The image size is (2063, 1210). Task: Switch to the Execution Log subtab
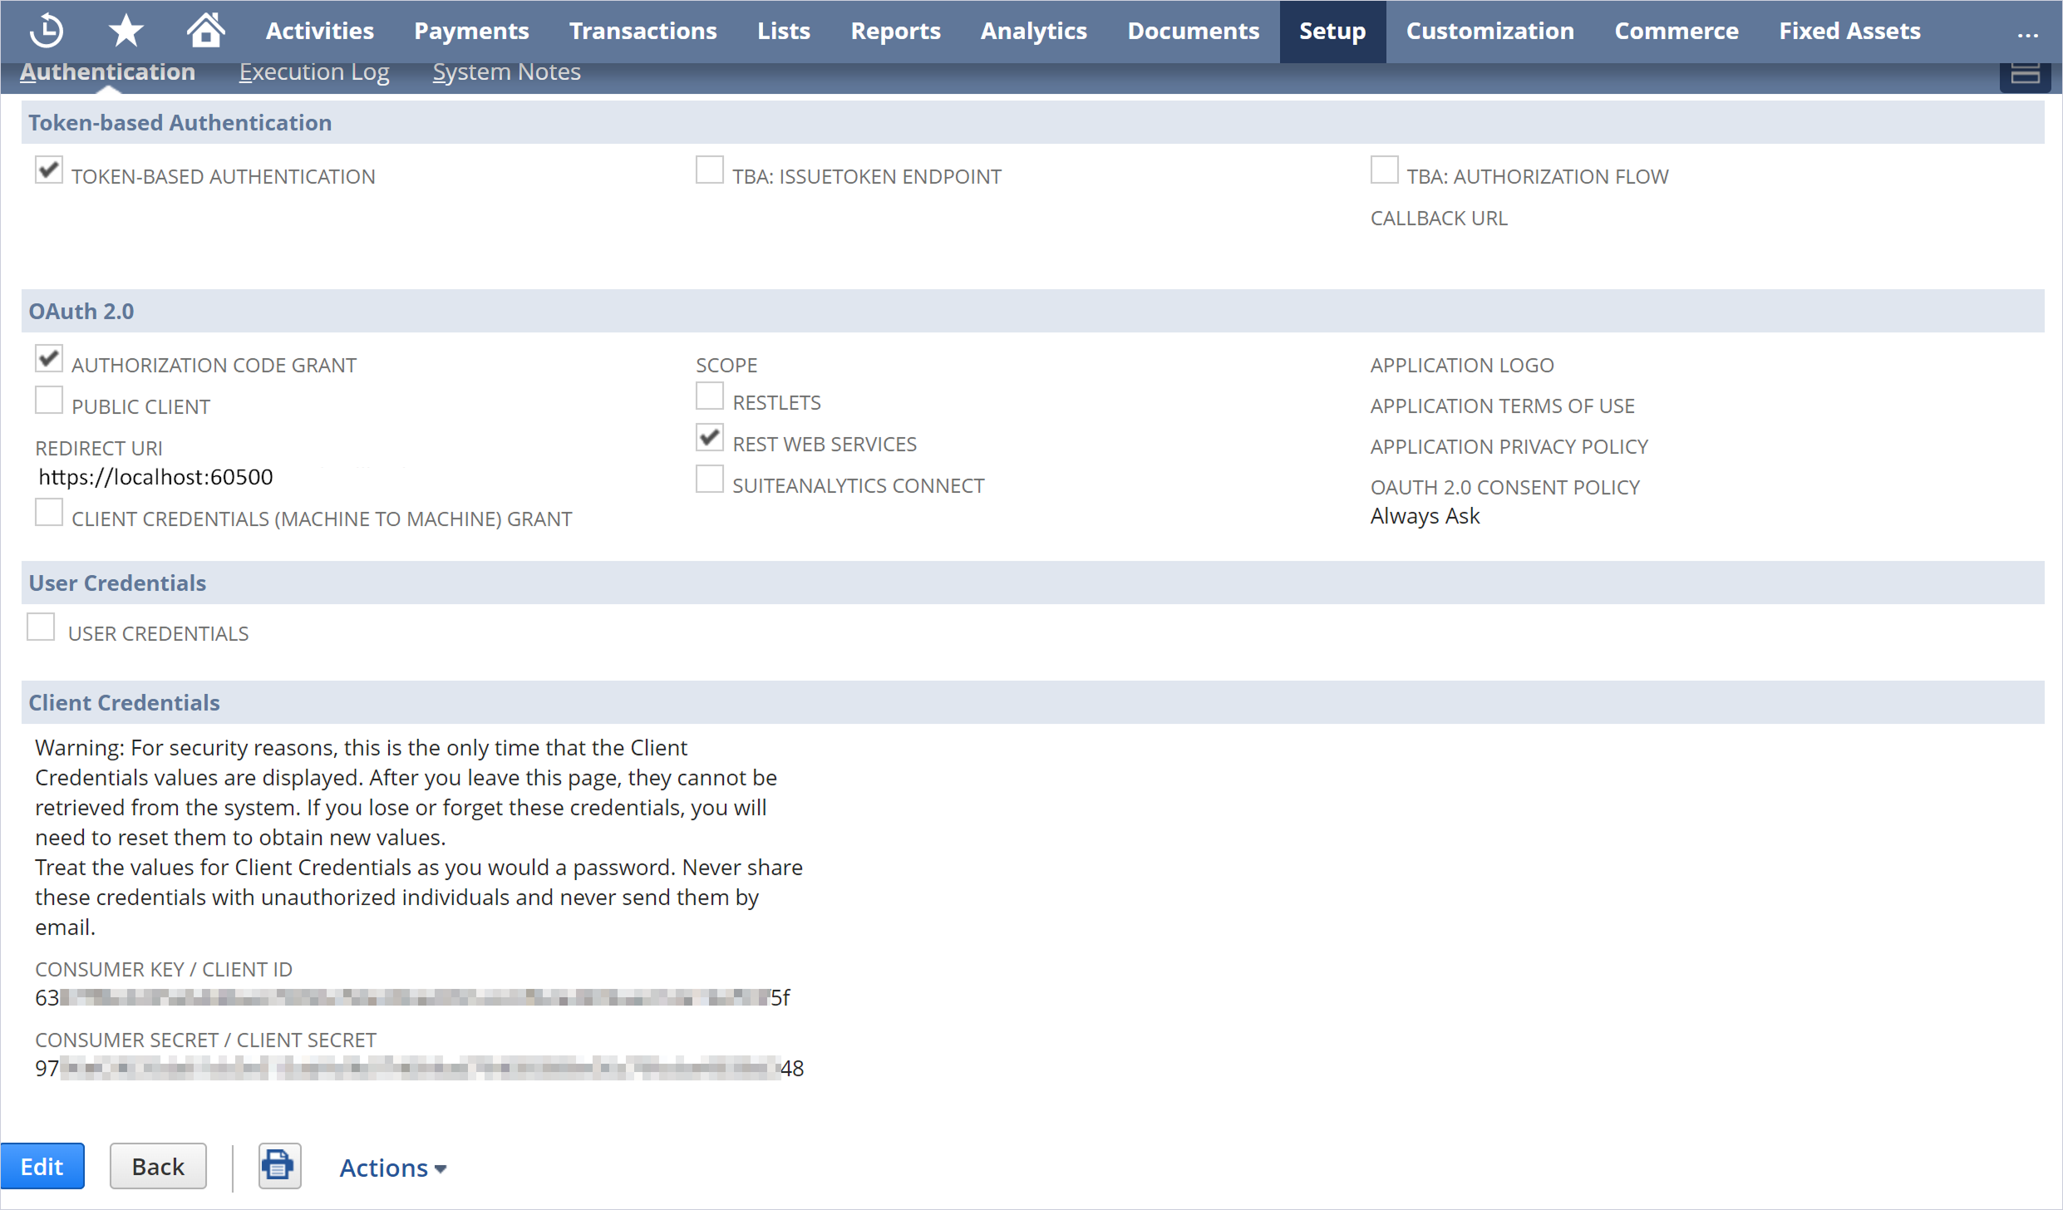[x=314, y=72]
